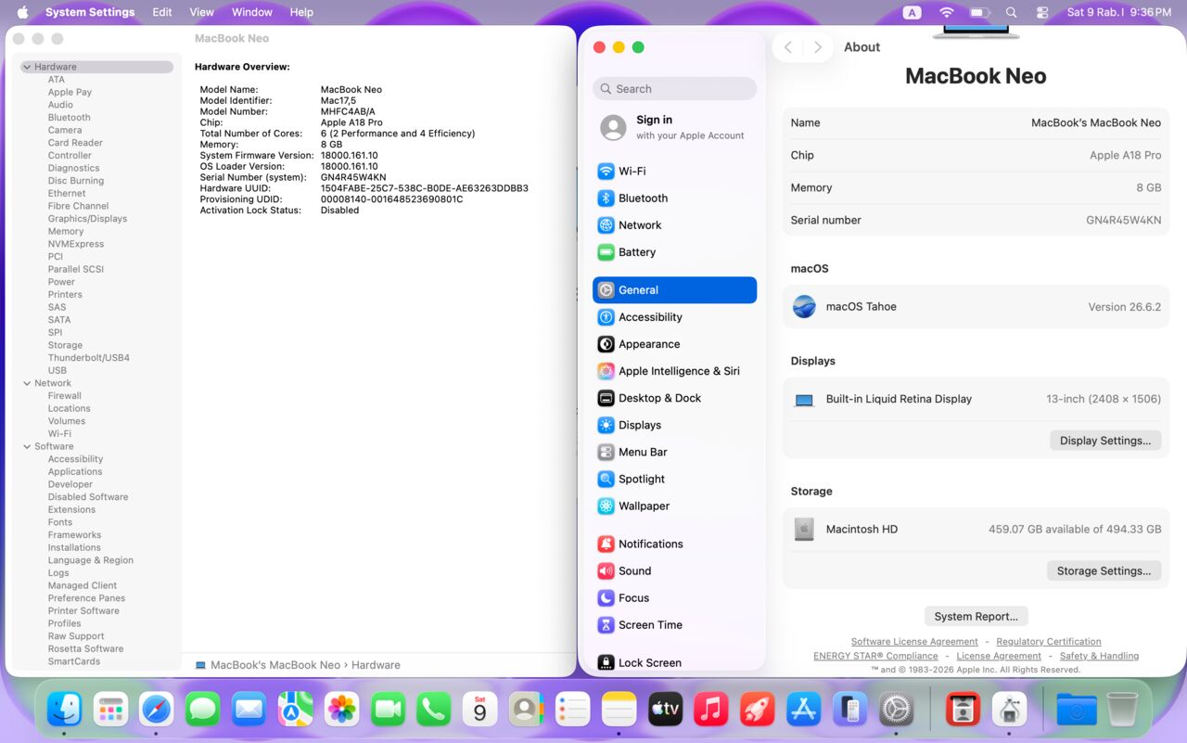Launch Mail from the Dock

click(x=249, y=710)
